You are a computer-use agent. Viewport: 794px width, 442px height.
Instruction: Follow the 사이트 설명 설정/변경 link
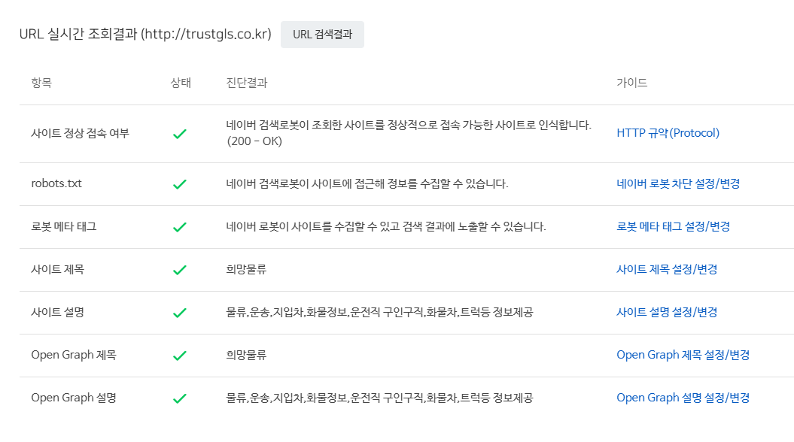pyautogui.click(x=666, y=312)
